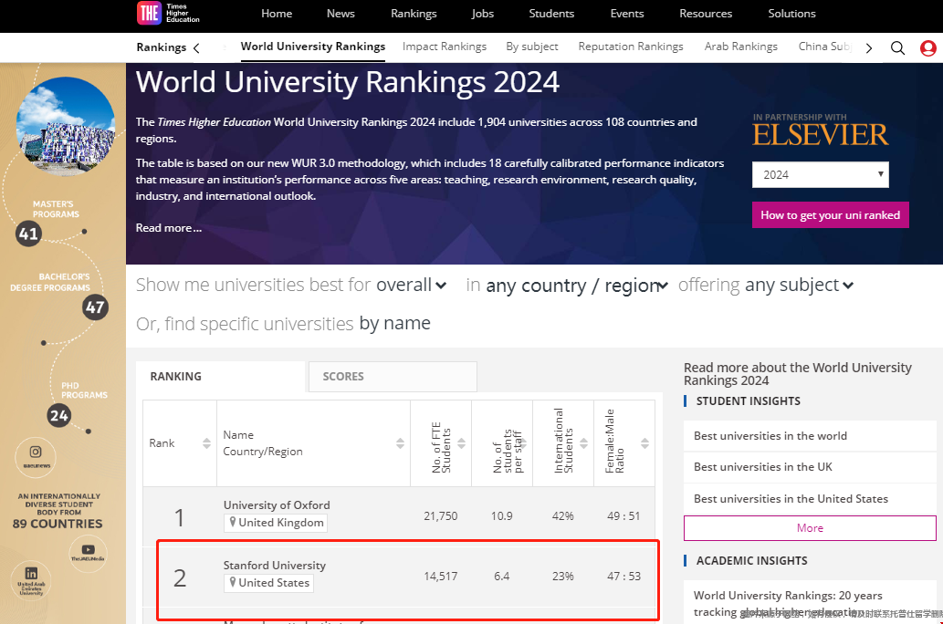Open the University of Oxford link
943x624 pixels.
coord(277,505)
